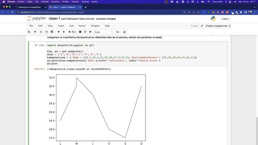Image resolution: width=258 pixels, height=145 pixels.
Task: Click the Logout button
Action: (225, 19)
